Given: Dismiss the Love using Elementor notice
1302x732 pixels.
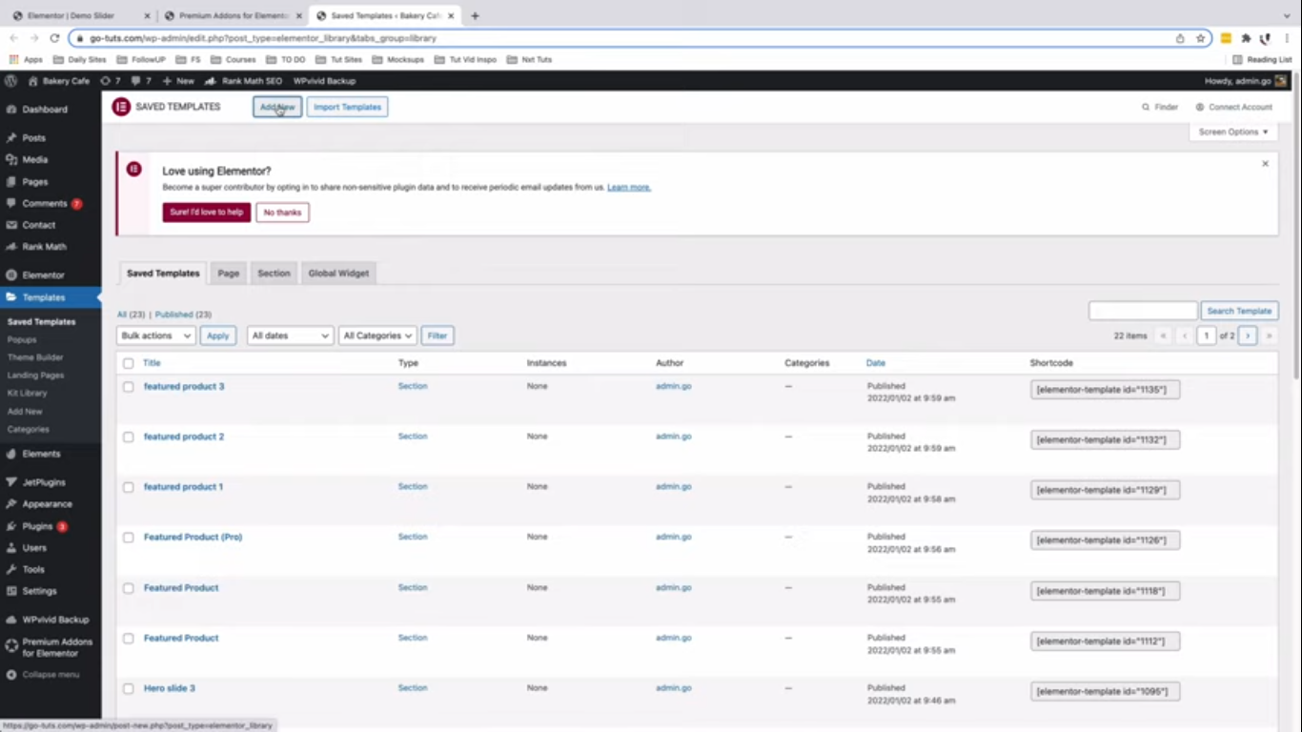Looking at the screenshot, I should 1265,164.
